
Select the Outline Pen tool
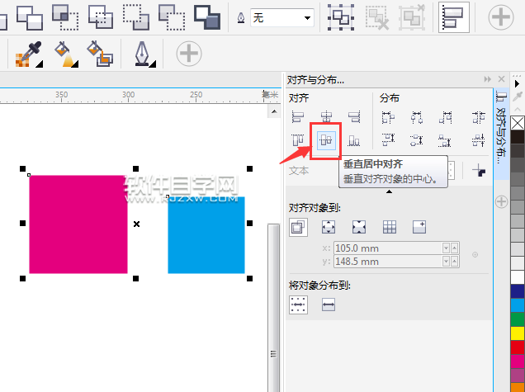pos(144,54)
